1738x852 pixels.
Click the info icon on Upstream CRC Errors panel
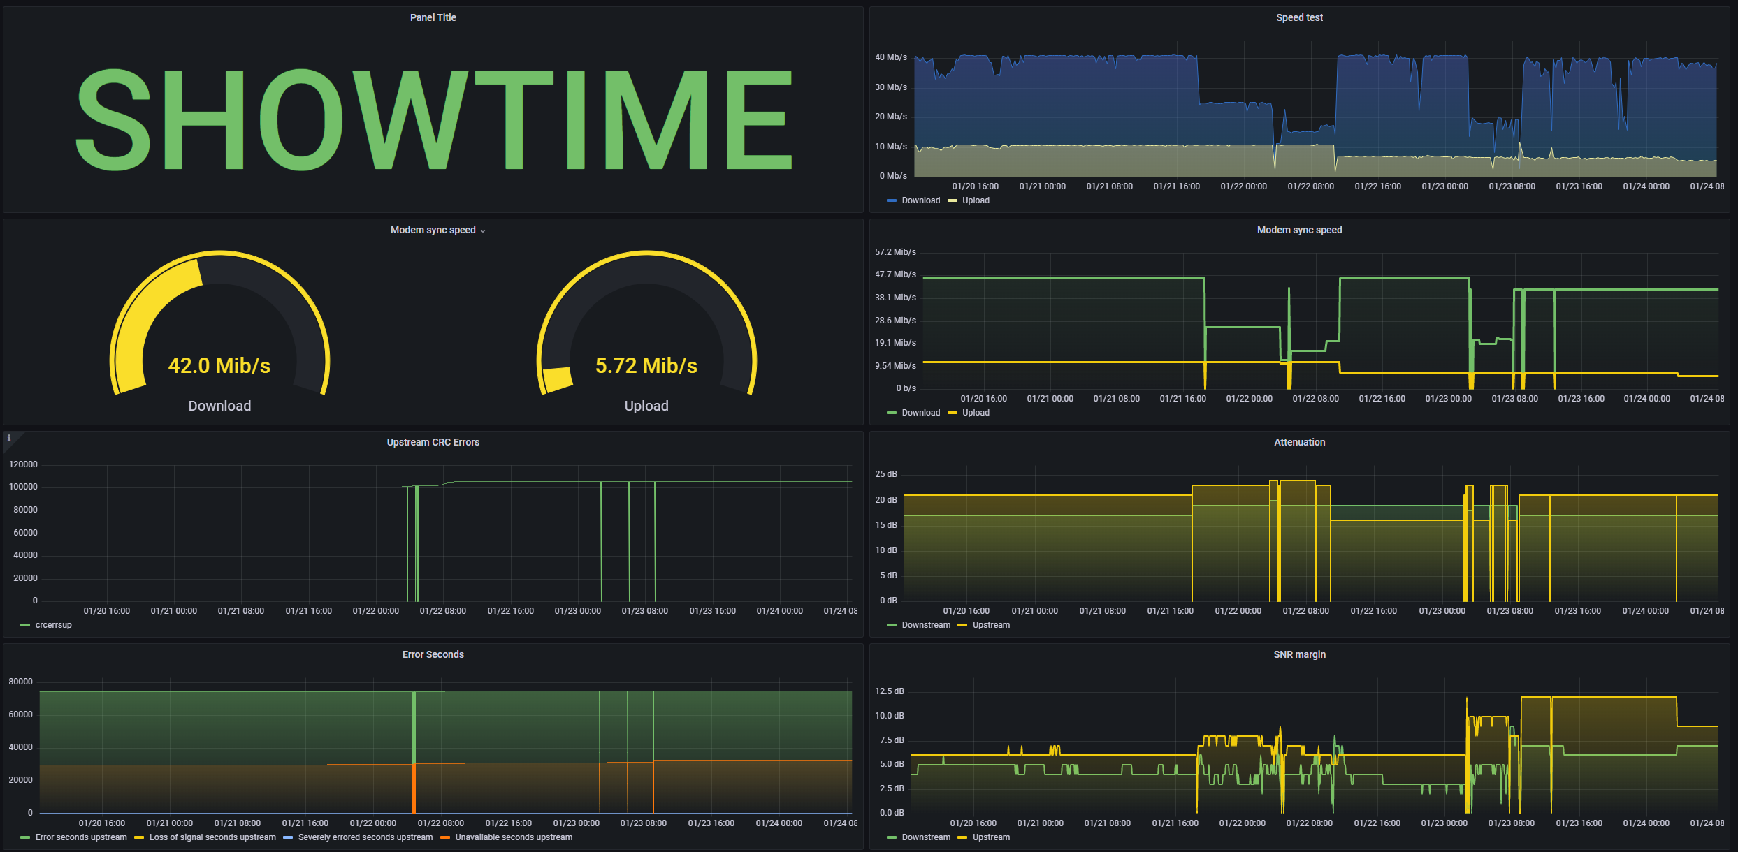coord(9,438)
